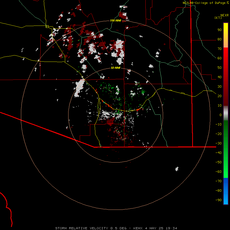Screen dimensions: 230x230
Task: Click the 80 value on the velocity scale
Action: tap(220, 39)
